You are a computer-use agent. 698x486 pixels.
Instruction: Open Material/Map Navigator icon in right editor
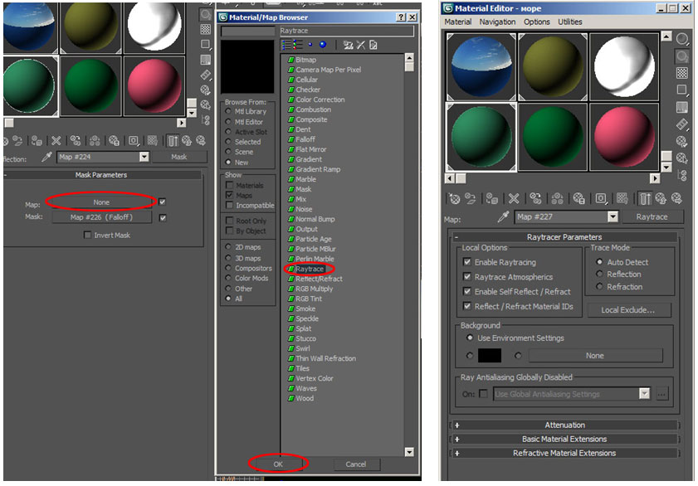(682, 175)
